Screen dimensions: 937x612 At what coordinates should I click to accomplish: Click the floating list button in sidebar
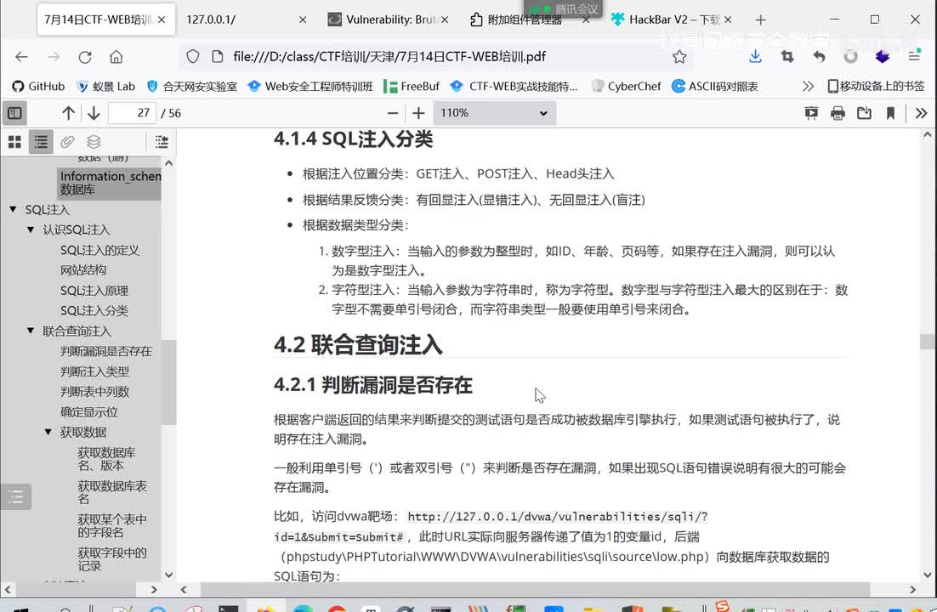point(16,496)
